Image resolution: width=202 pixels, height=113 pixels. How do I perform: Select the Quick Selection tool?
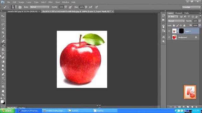click(x=3, y=29)
